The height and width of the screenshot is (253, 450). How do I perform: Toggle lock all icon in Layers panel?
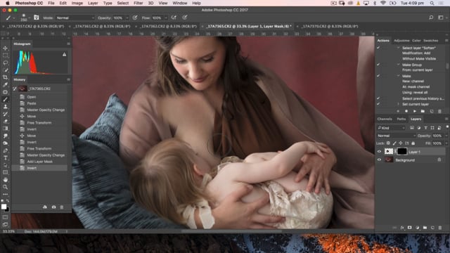[413, 143]
